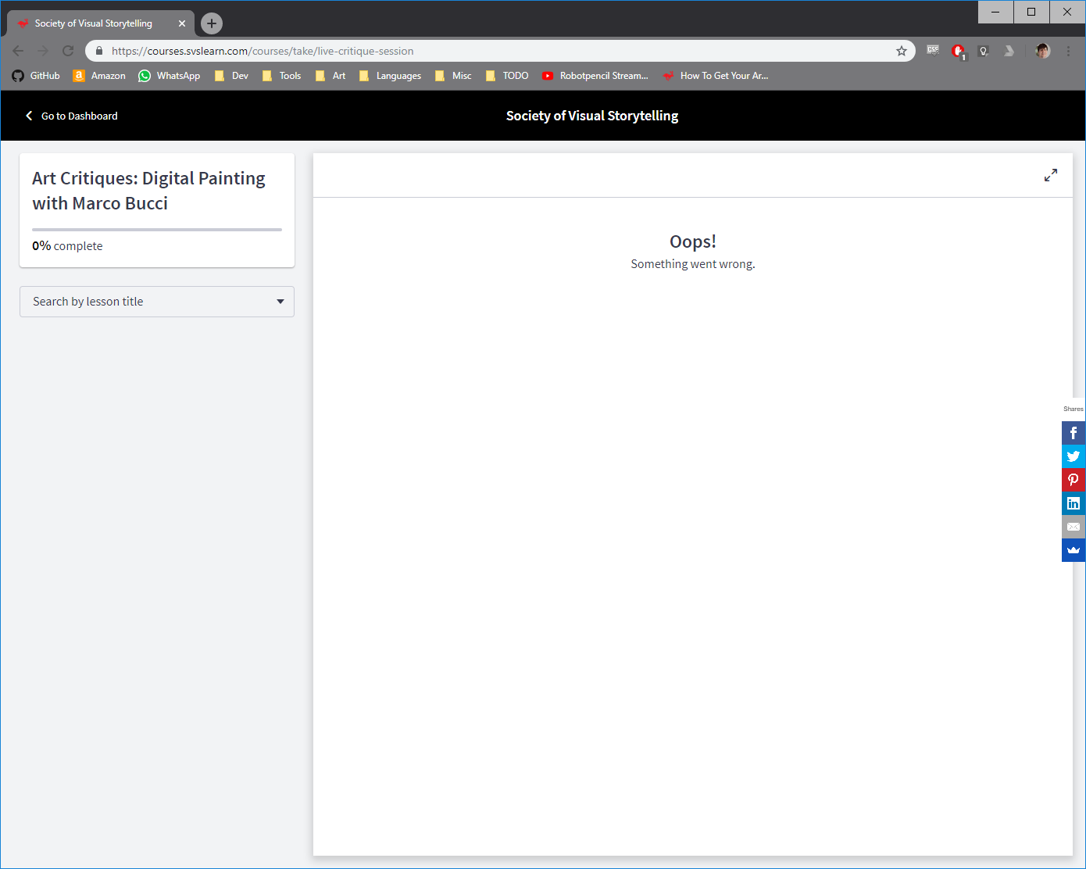The width and height of the screenshot is (1086, 869).
Task: Open GitHub bookmark
Action: [x=36, y=76]
